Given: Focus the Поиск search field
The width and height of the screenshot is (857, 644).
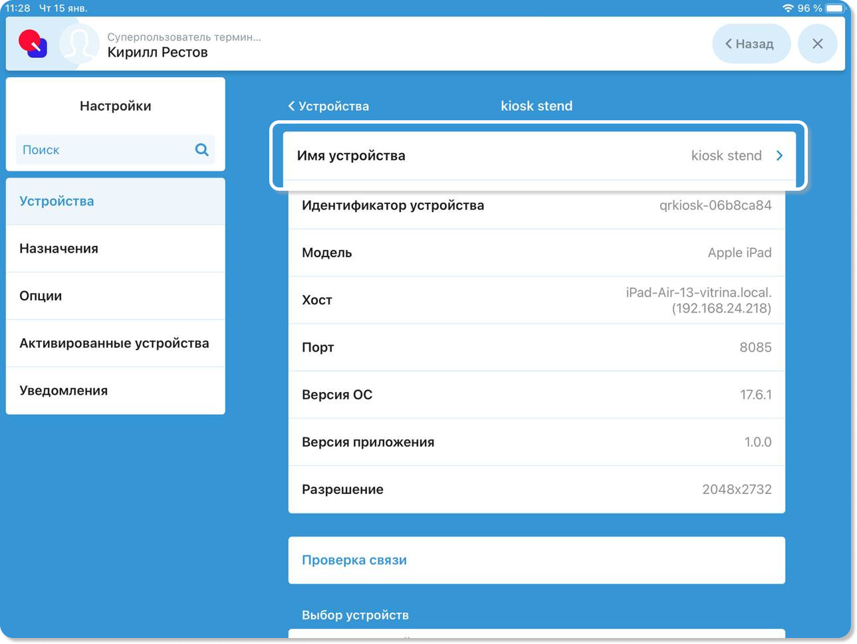Looking at the screenshot, I should point(106,150).
